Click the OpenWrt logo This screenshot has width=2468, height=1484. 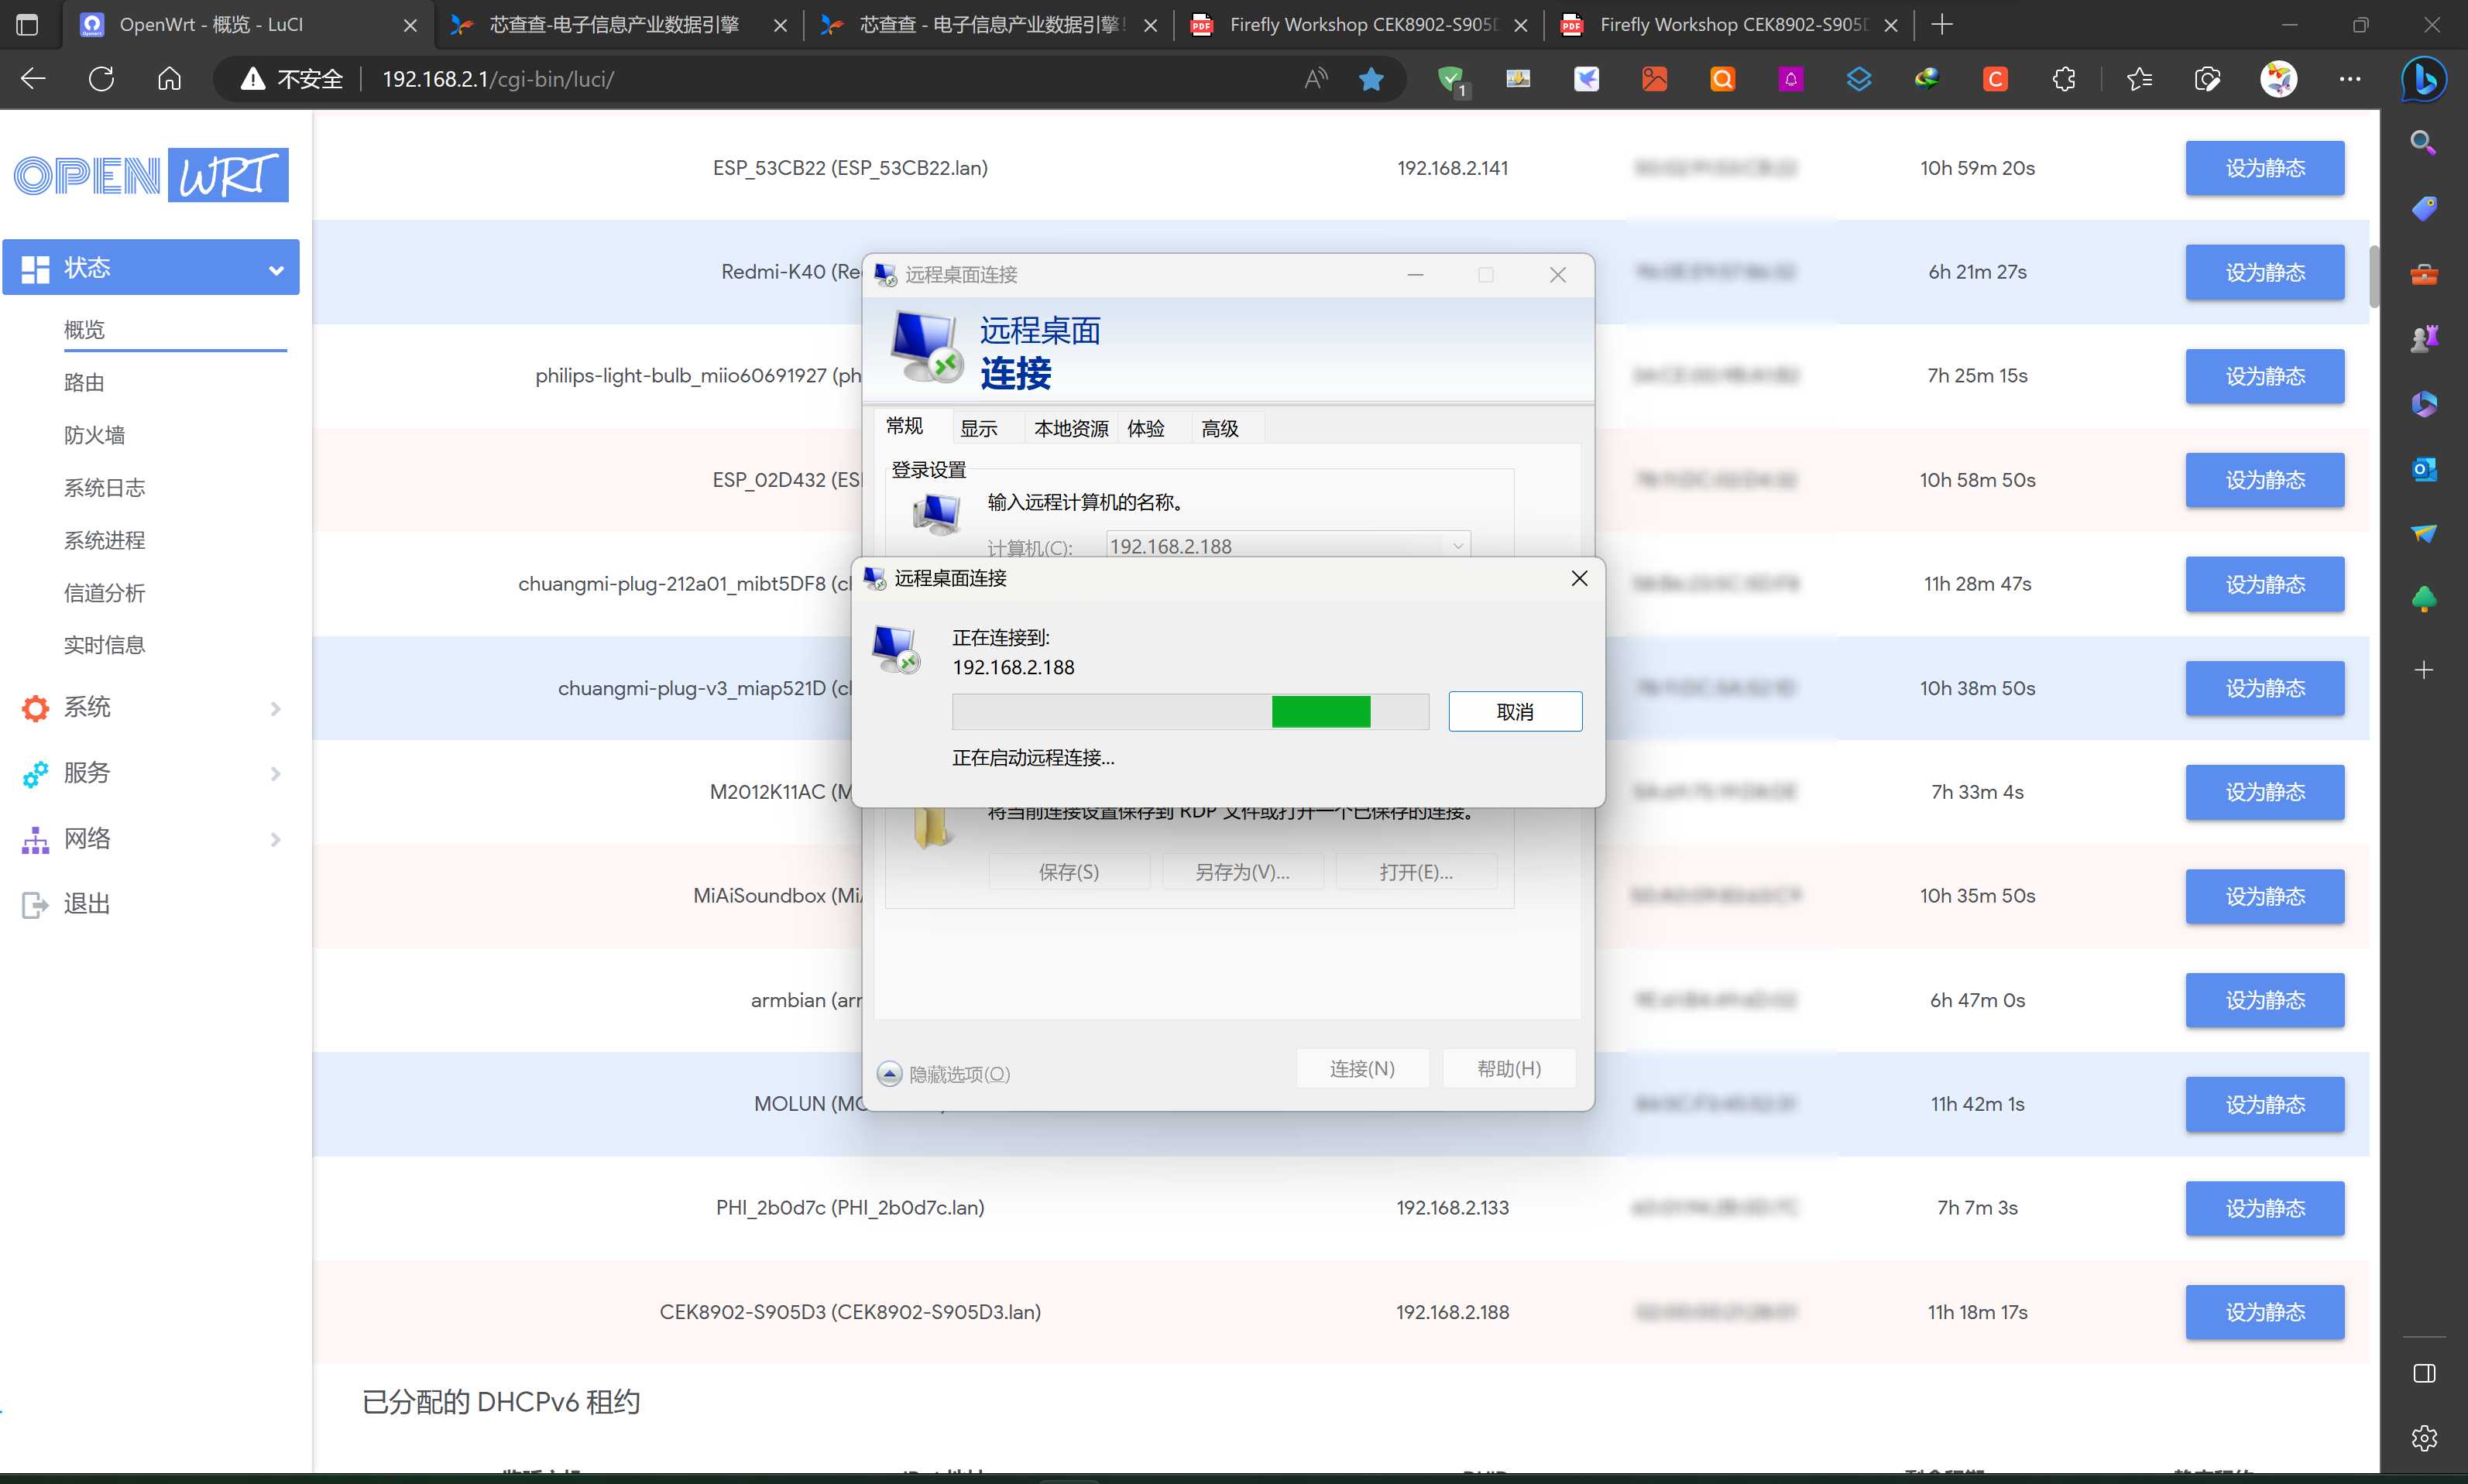[x=151, y=175]
